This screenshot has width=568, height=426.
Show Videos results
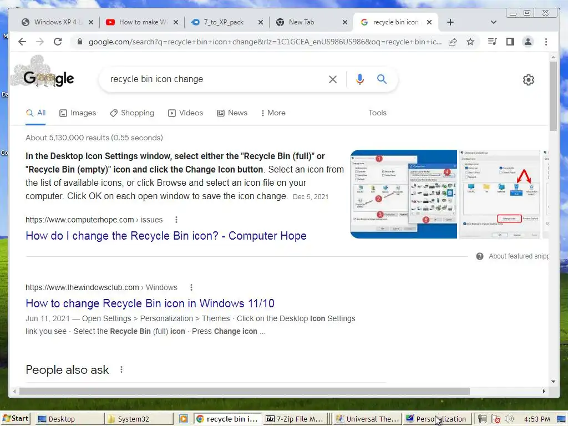tap(185, 113)
